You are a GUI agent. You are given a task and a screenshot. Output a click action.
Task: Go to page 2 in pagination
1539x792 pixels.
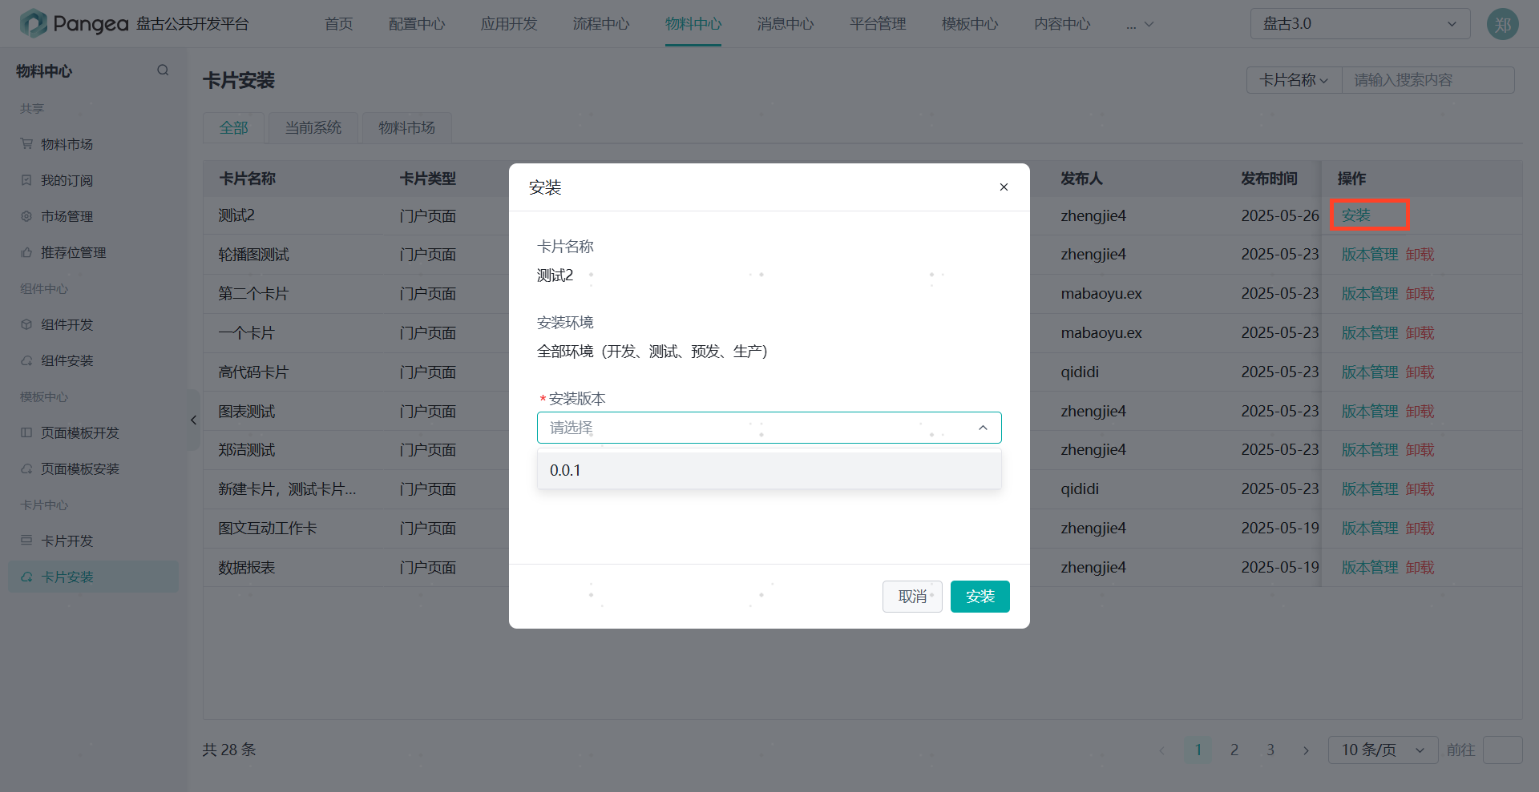click(1234, 750)
